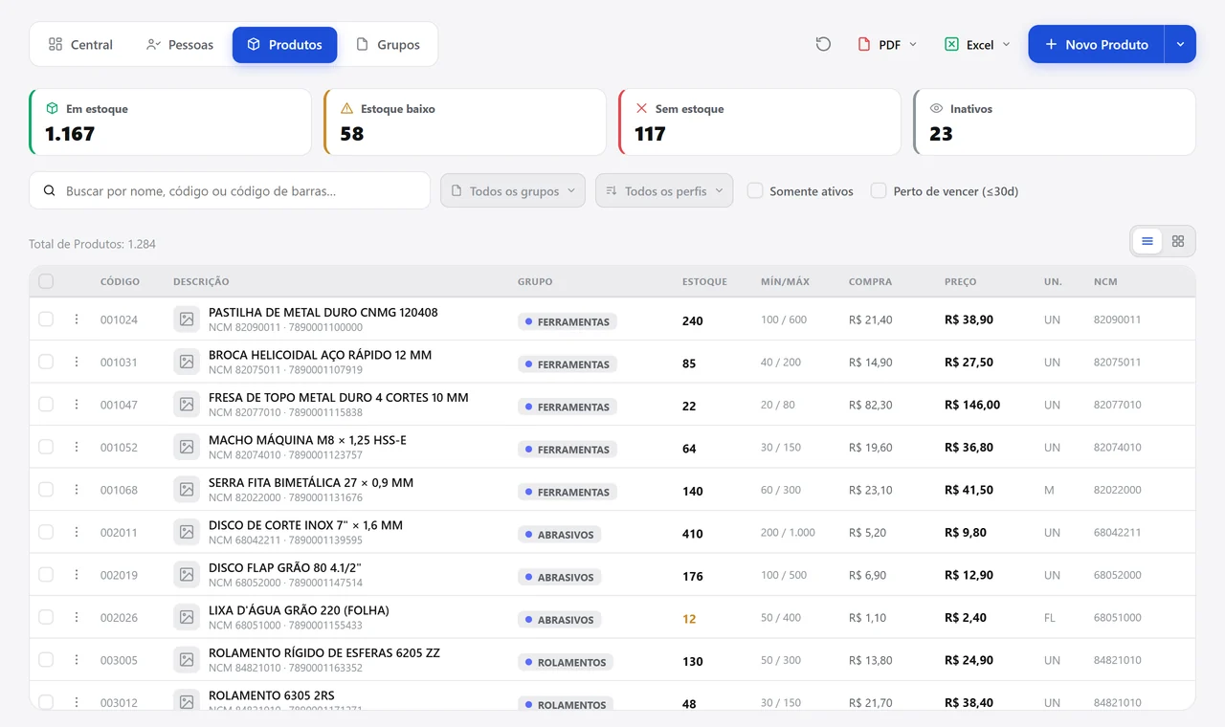
Task: Click image placeholder for BROCA HELICOIDAL
Action: [x=187, y=362]
